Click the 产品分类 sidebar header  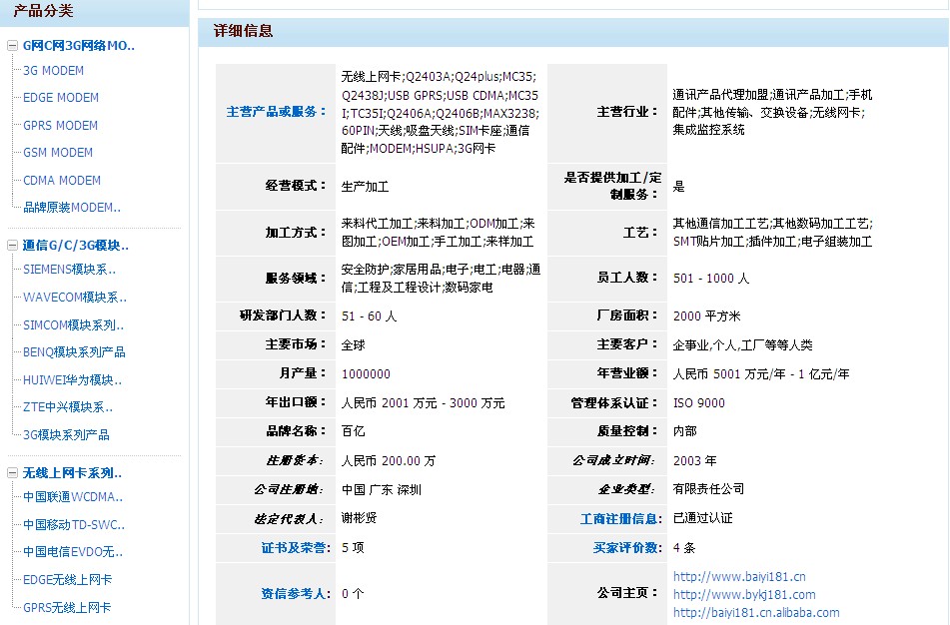click(x=43, y=11)
